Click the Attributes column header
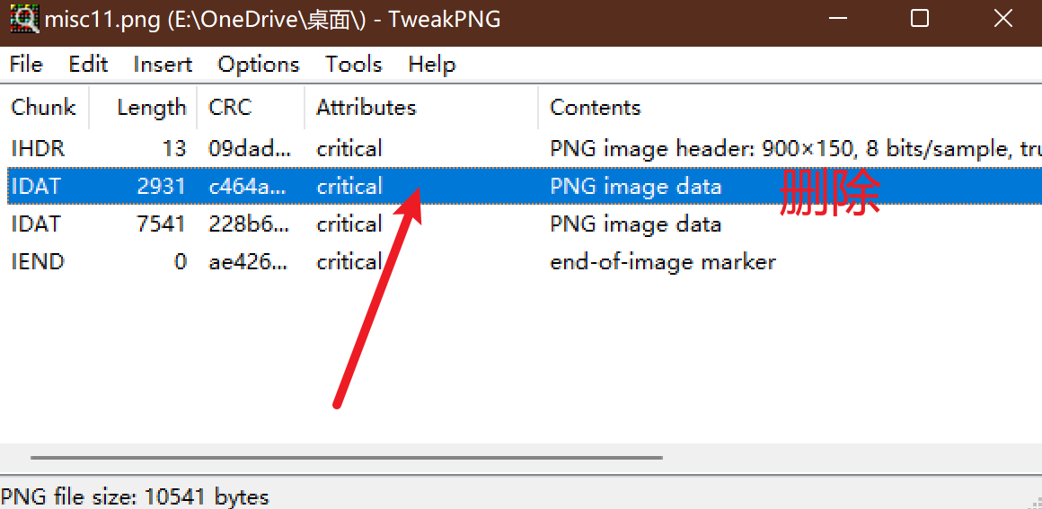 (366, 108)
